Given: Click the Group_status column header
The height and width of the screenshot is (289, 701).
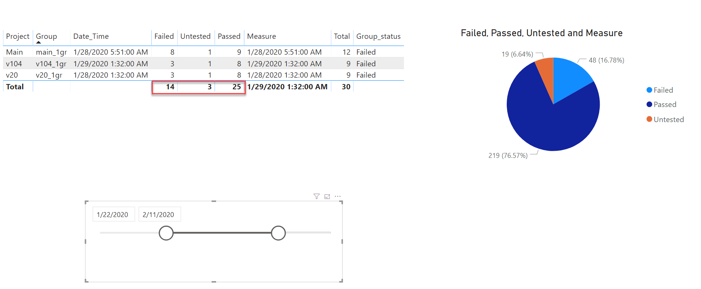Looking at the screenshot, I should pyautogui.click(x=378, y=36).
